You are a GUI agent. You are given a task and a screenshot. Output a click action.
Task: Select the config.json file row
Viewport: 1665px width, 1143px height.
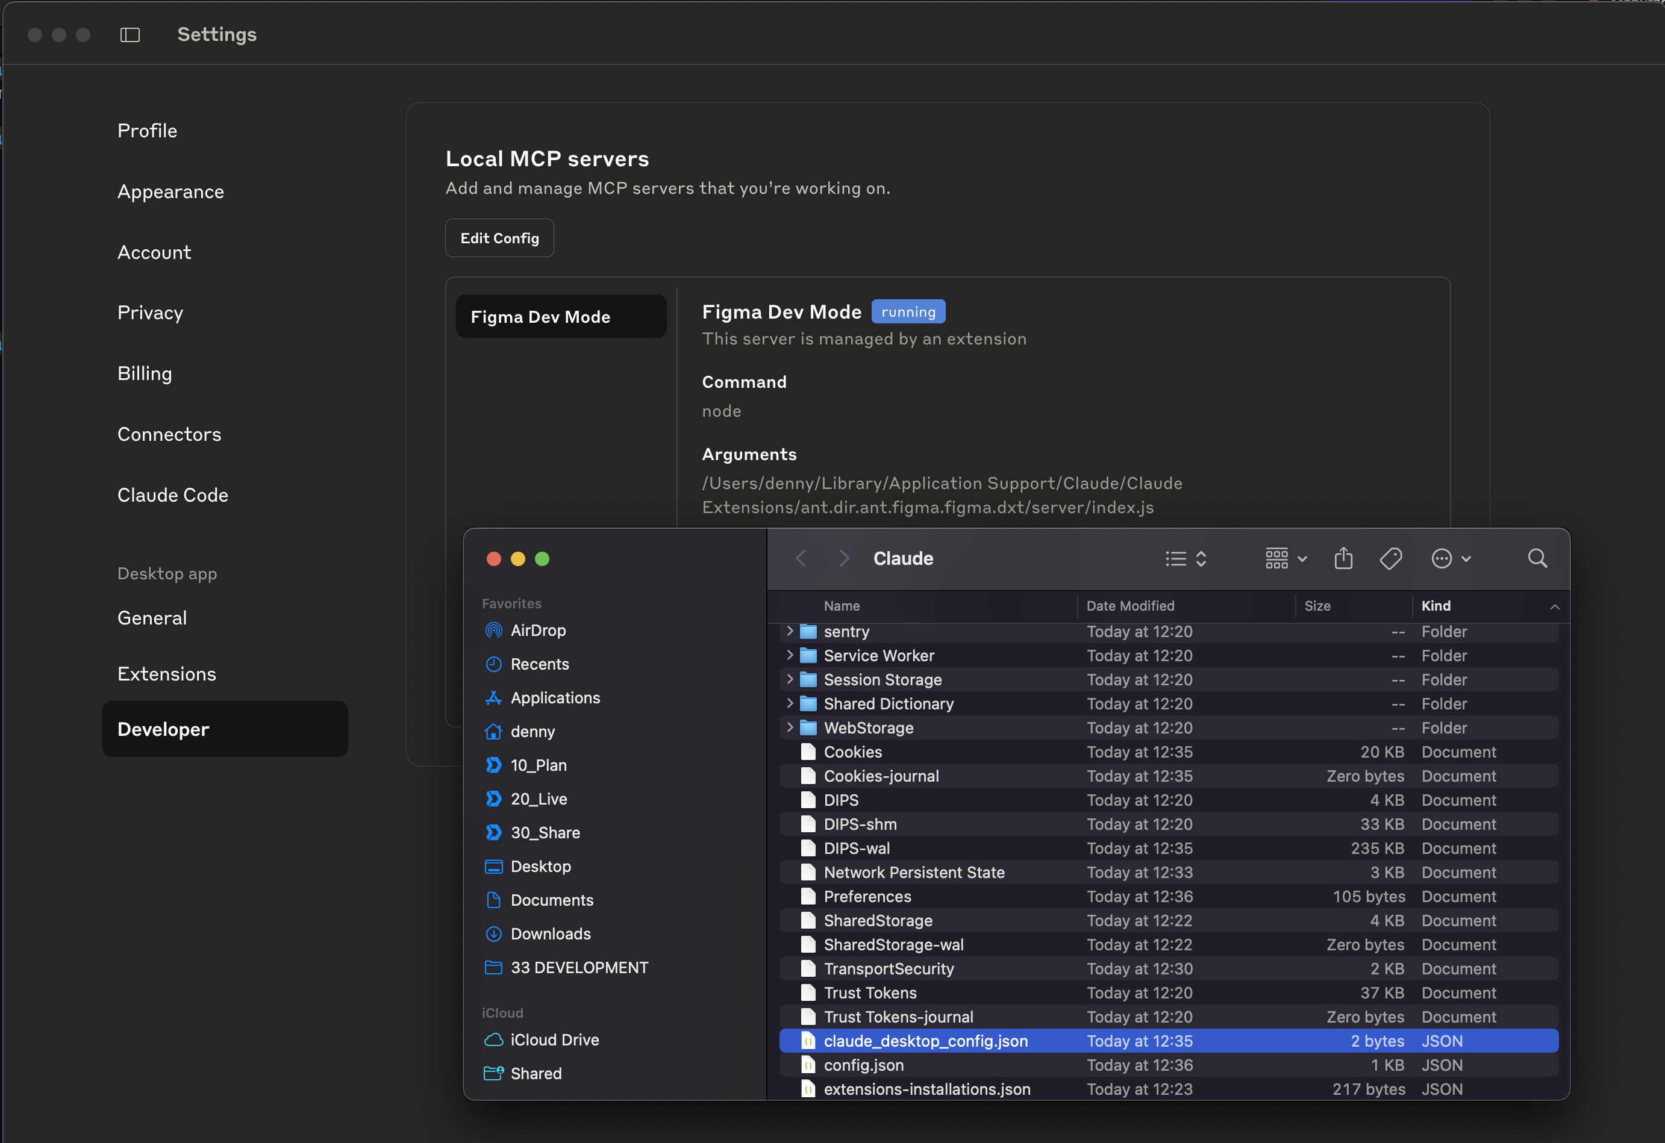(863, 1065)
